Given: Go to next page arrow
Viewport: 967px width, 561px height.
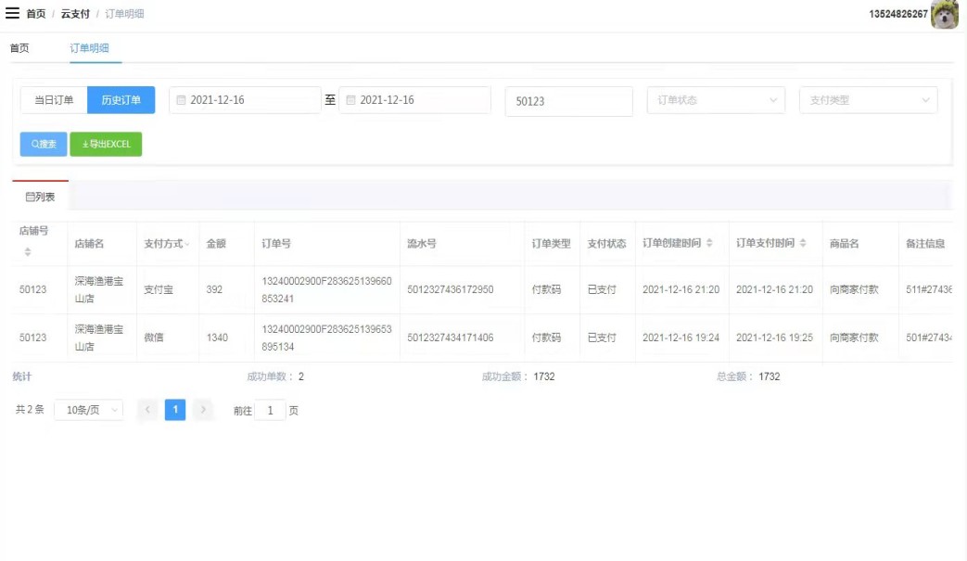Looking at the screenshot, I should pyautogui.click(x=203, y=410).
